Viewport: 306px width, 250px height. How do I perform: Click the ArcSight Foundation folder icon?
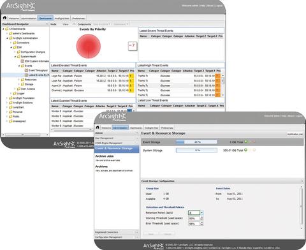11,98
